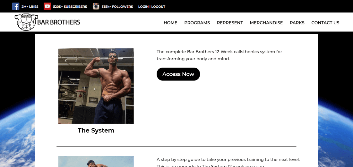Screen dimensions: 353x167
Task: Open the Instagram camera icon
Action: 96,6
